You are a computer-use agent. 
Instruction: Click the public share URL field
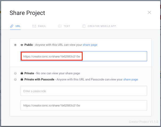[x=84, y=56]
